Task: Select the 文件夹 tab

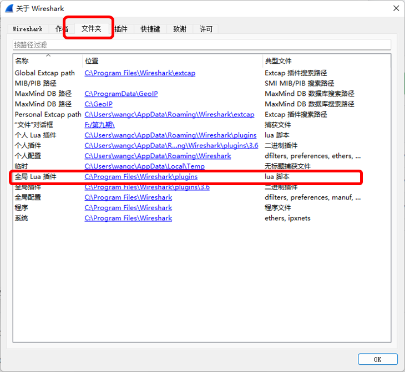Action: coord(92,28)
